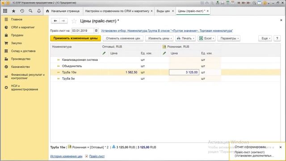Click info icon in title bar
Image resolution: width=286 pixels, height=161 pixels.
(265, 3)
